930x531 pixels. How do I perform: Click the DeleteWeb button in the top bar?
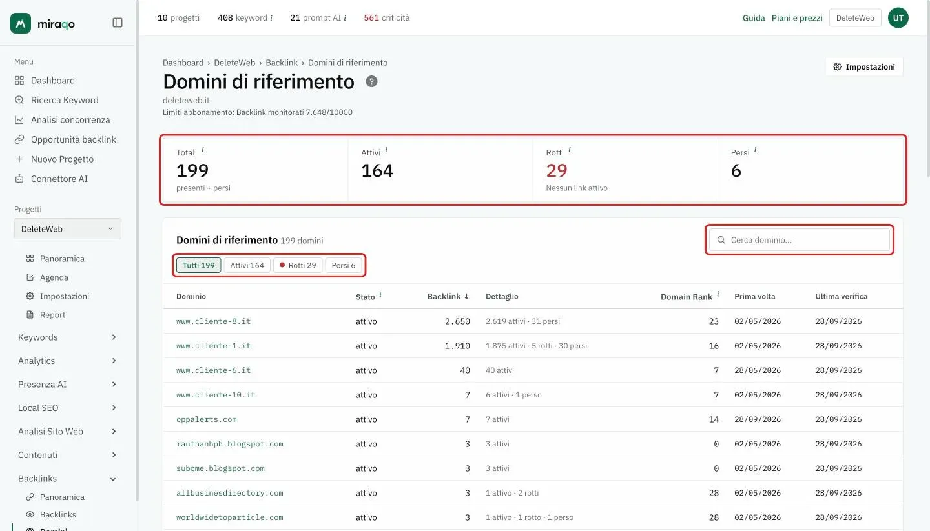tap(855, 18)
